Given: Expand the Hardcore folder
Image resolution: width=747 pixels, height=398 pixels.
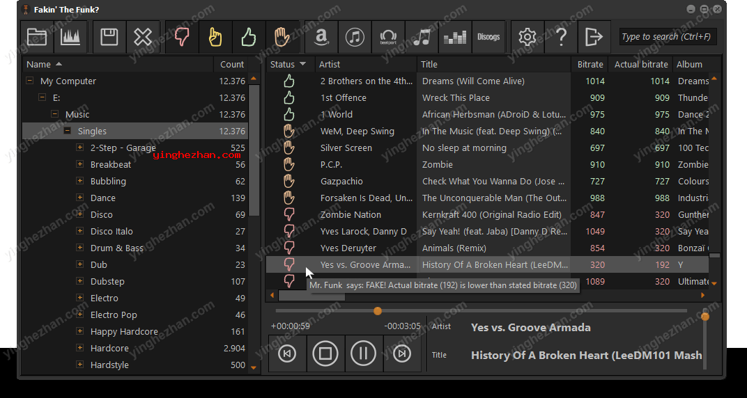Looking at the screenshot, I should point(79,348).
